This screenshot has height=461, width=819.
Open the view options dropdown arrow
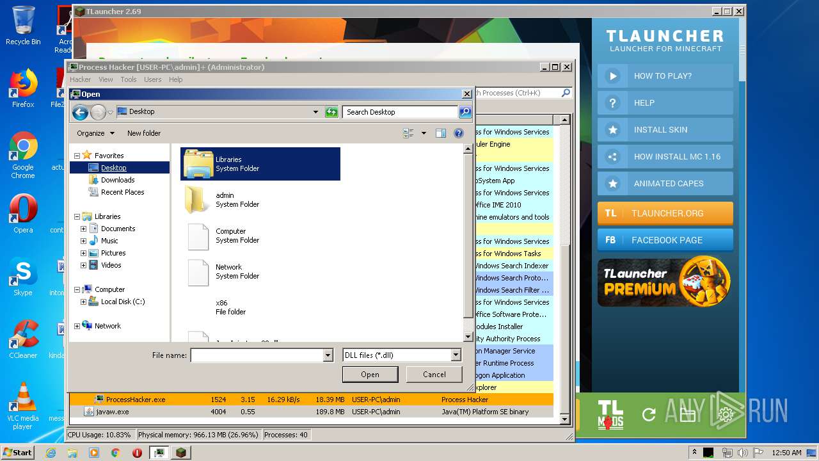[x=423, y=133]
